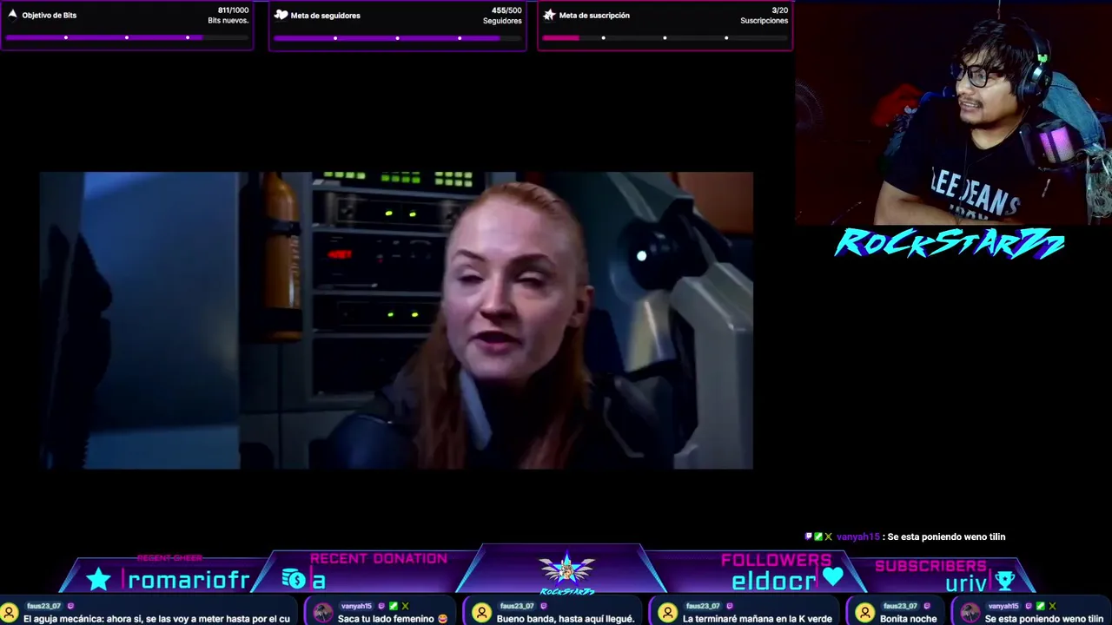Click the username vanyah15 in chat overlay

[857, 537]
